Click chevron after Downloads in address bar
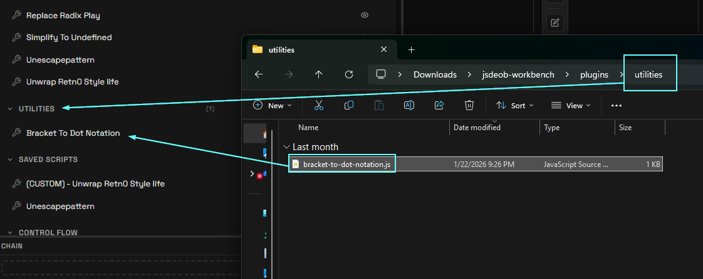This screenshot has width=703, height=279. [x=469, y=75]
